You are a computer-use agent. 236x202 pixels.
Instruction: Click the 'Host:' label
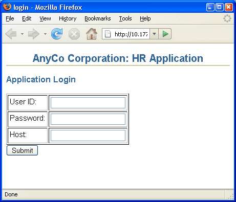pyautogui.click(x=18, y=134)
